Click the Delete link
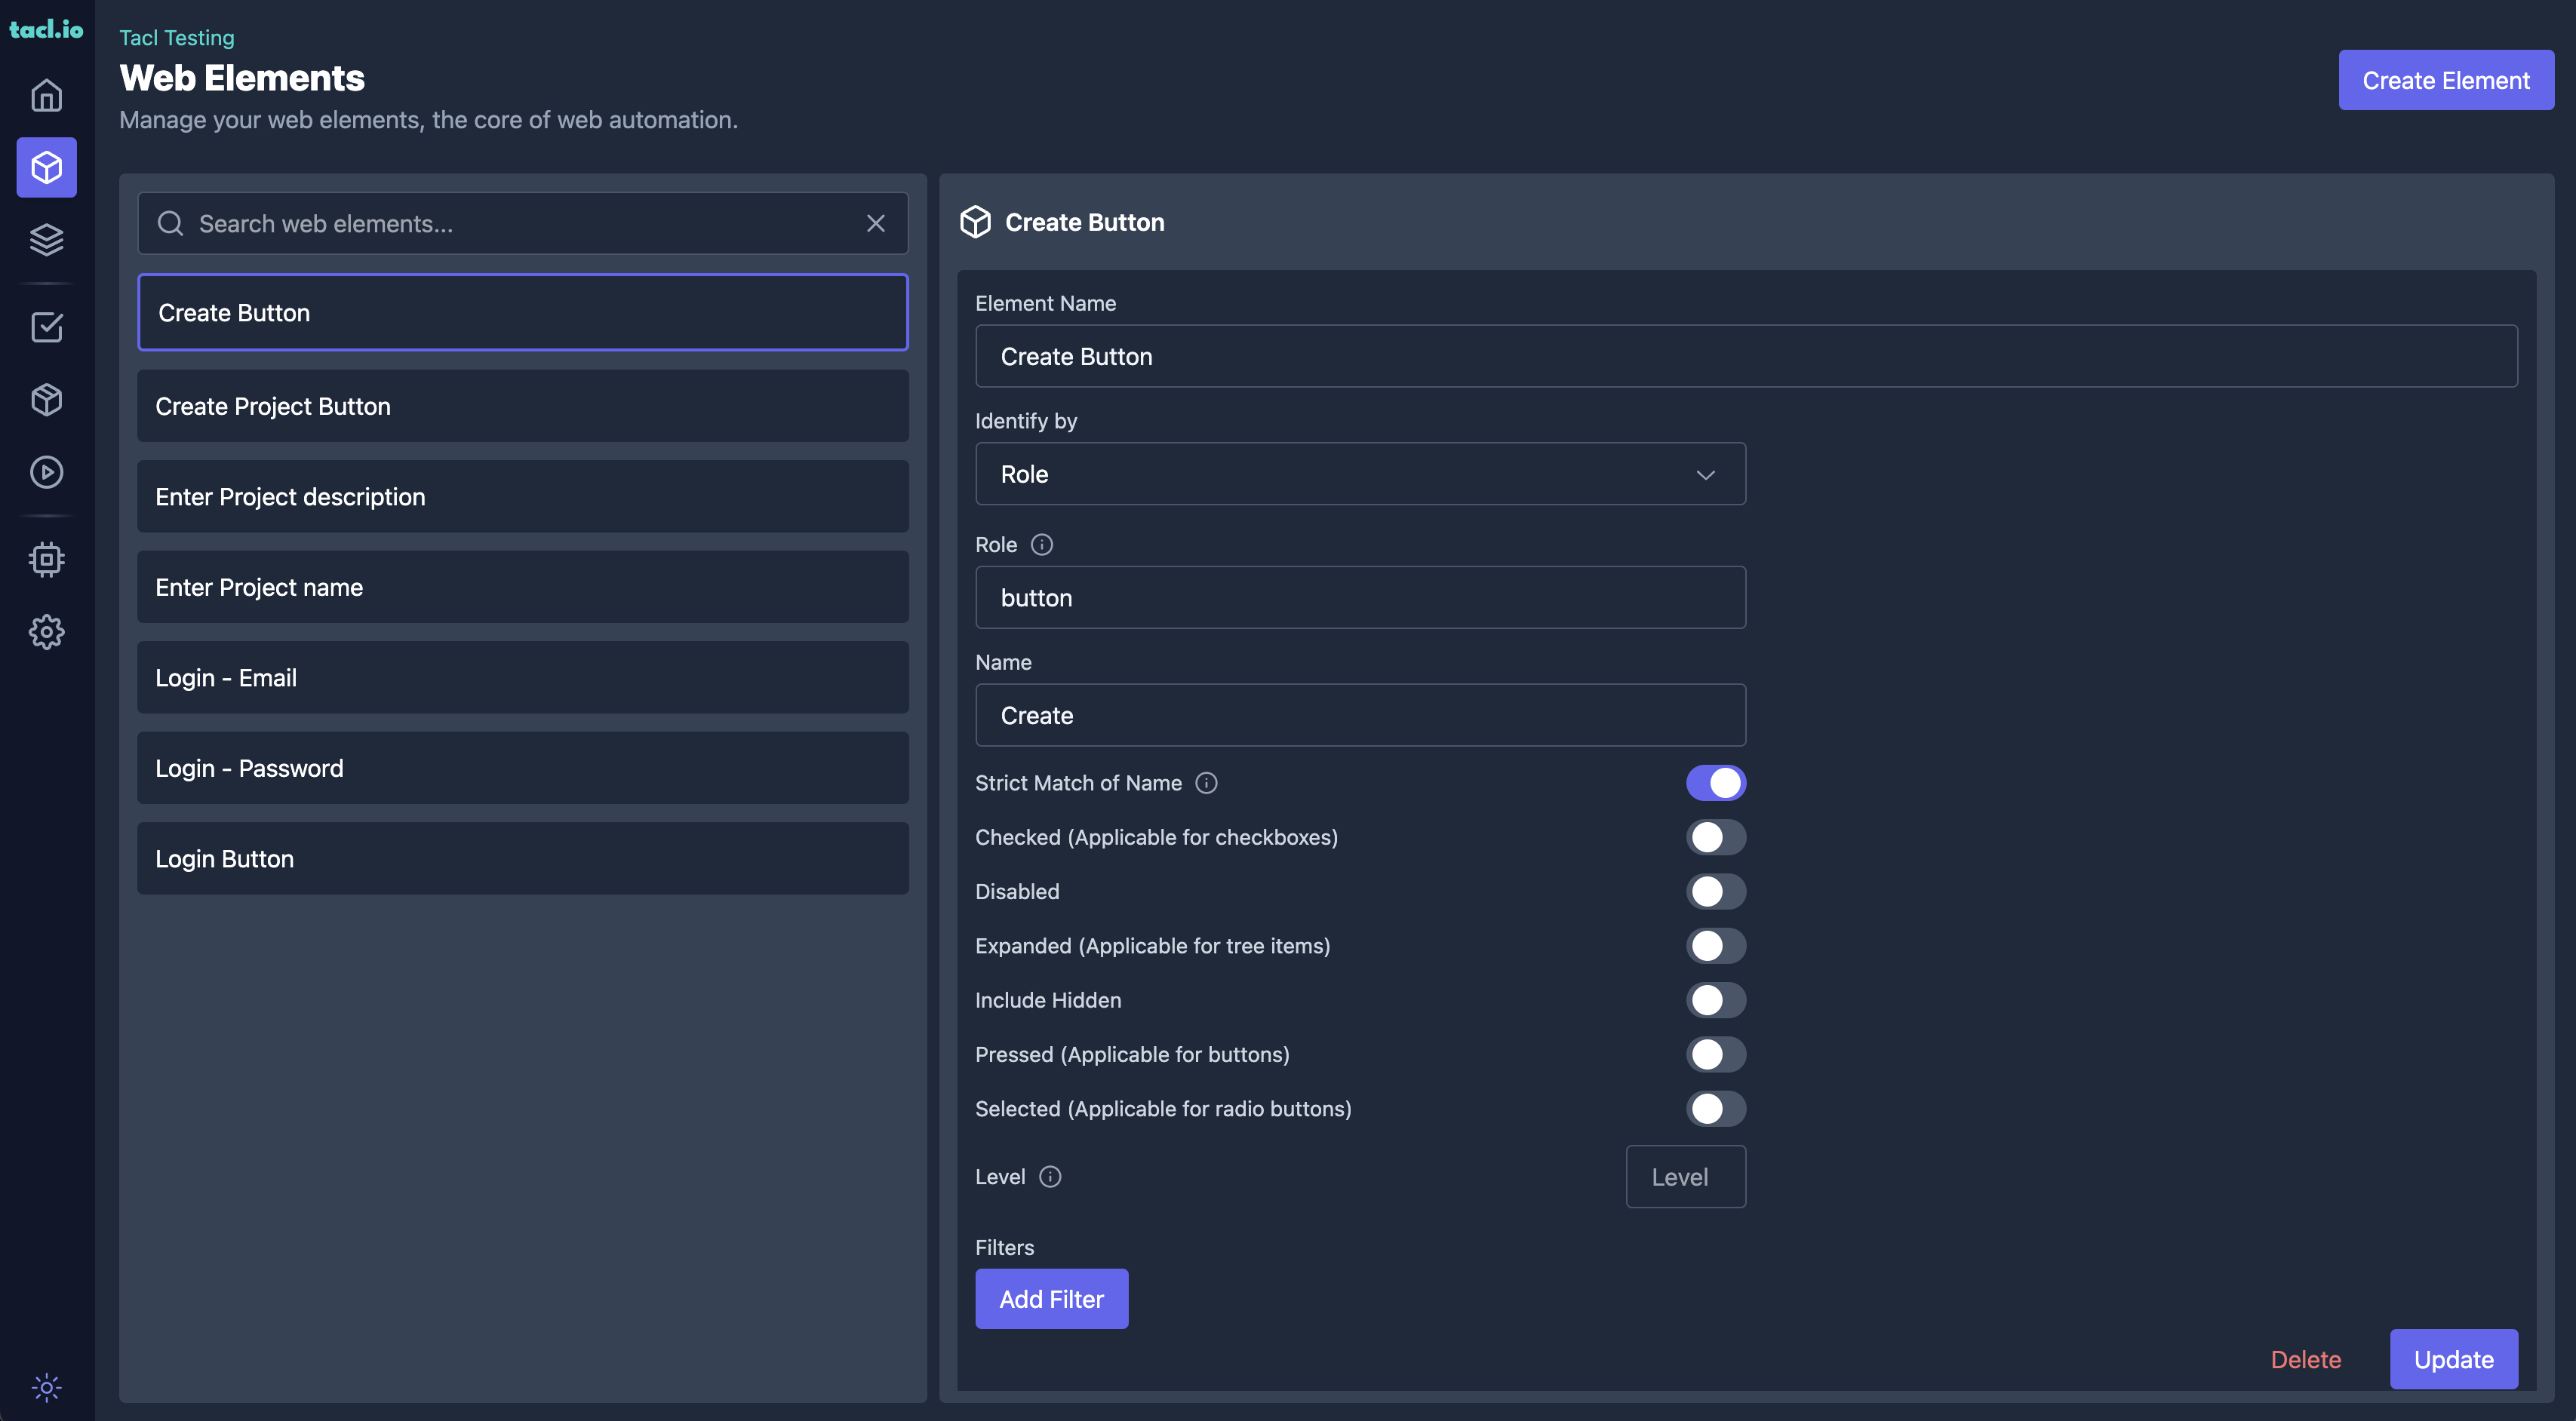 click(x=2306, y=1360)
